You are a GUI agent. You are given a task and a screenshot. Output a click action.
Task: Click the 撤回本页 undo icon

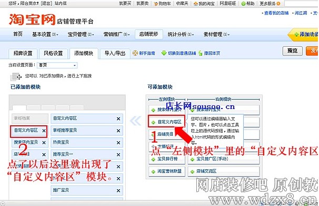tap(201, 53)
